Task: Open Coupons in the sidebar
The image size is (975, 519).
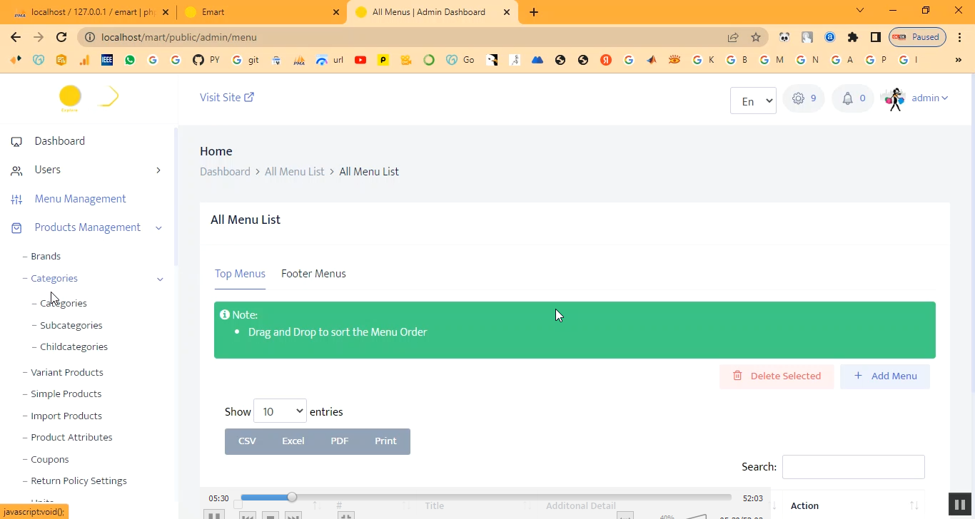Action: (x=50, y=459)
